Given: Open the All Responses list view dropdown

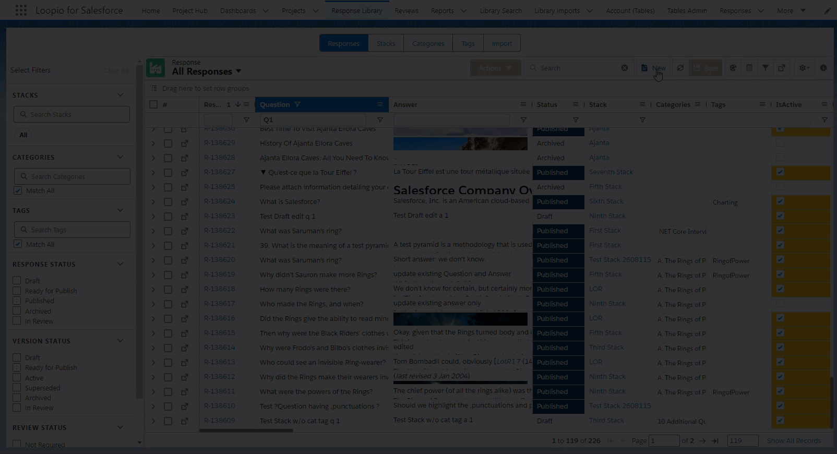Looking at the screenshot, I should [238, 71].
